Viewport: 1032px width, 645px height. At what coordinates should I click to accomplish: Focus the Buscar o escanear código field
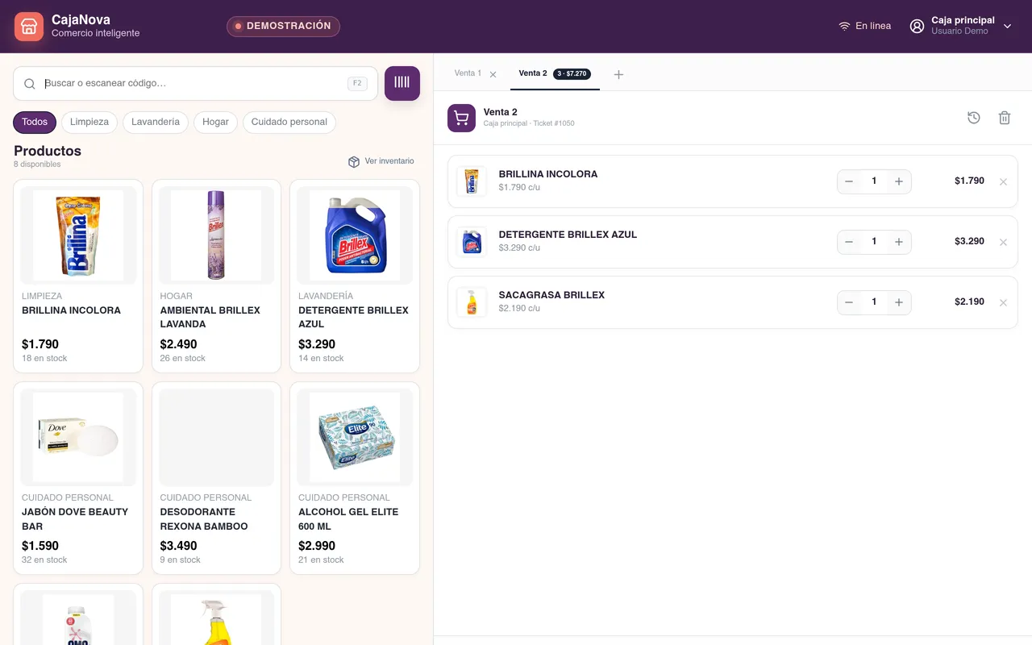pyautogui.click(x=195, y=83)
